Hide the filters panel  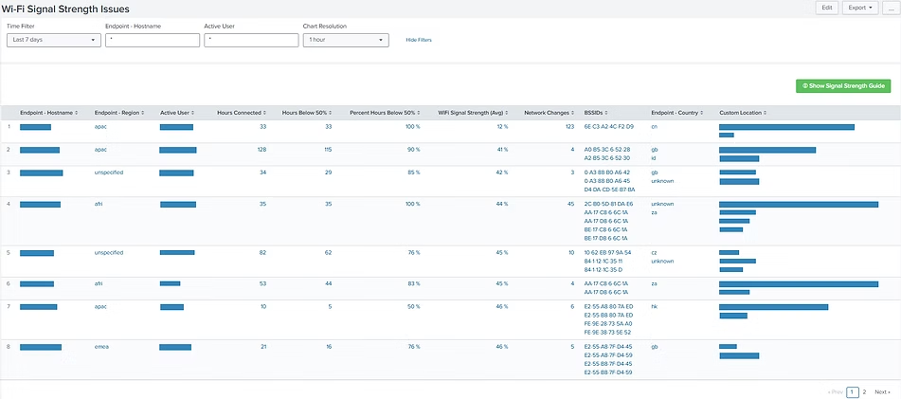418,40
